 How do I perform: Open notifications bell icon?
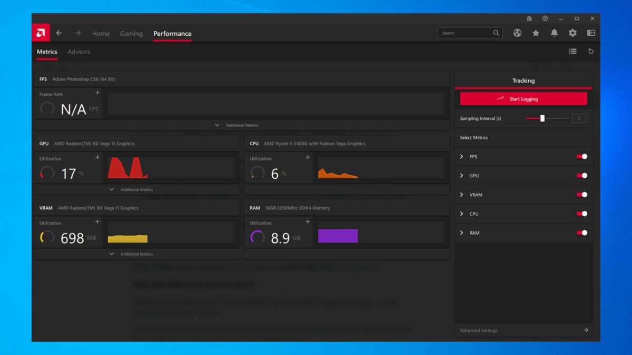click(x=554, y=33)
